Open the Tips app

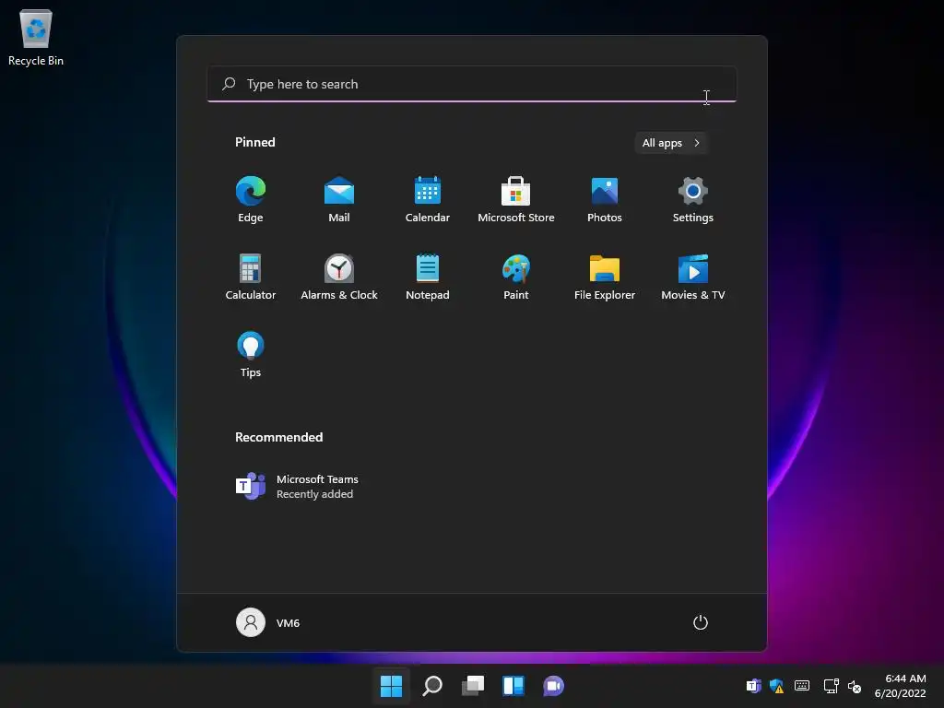[x=251, y=354]
